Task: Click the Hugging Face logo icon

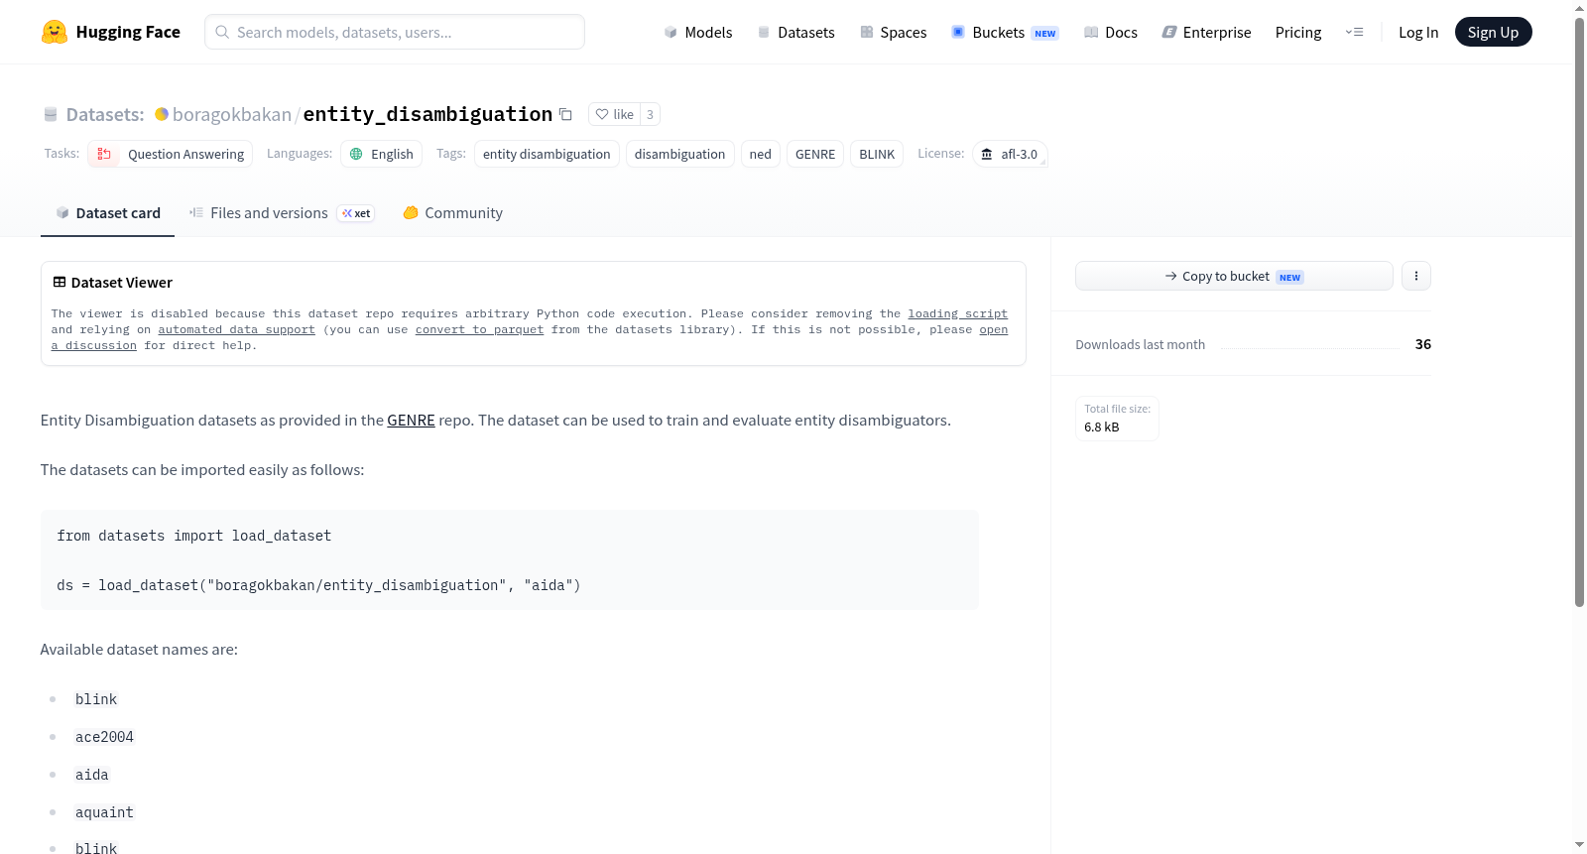Action: point(55,32)
